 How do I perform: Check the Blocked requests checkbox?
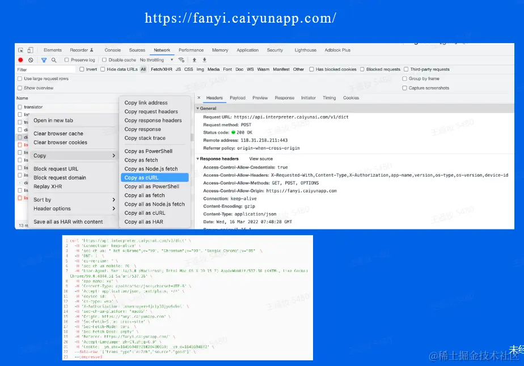pyautogui.click(x=362, y=69)
